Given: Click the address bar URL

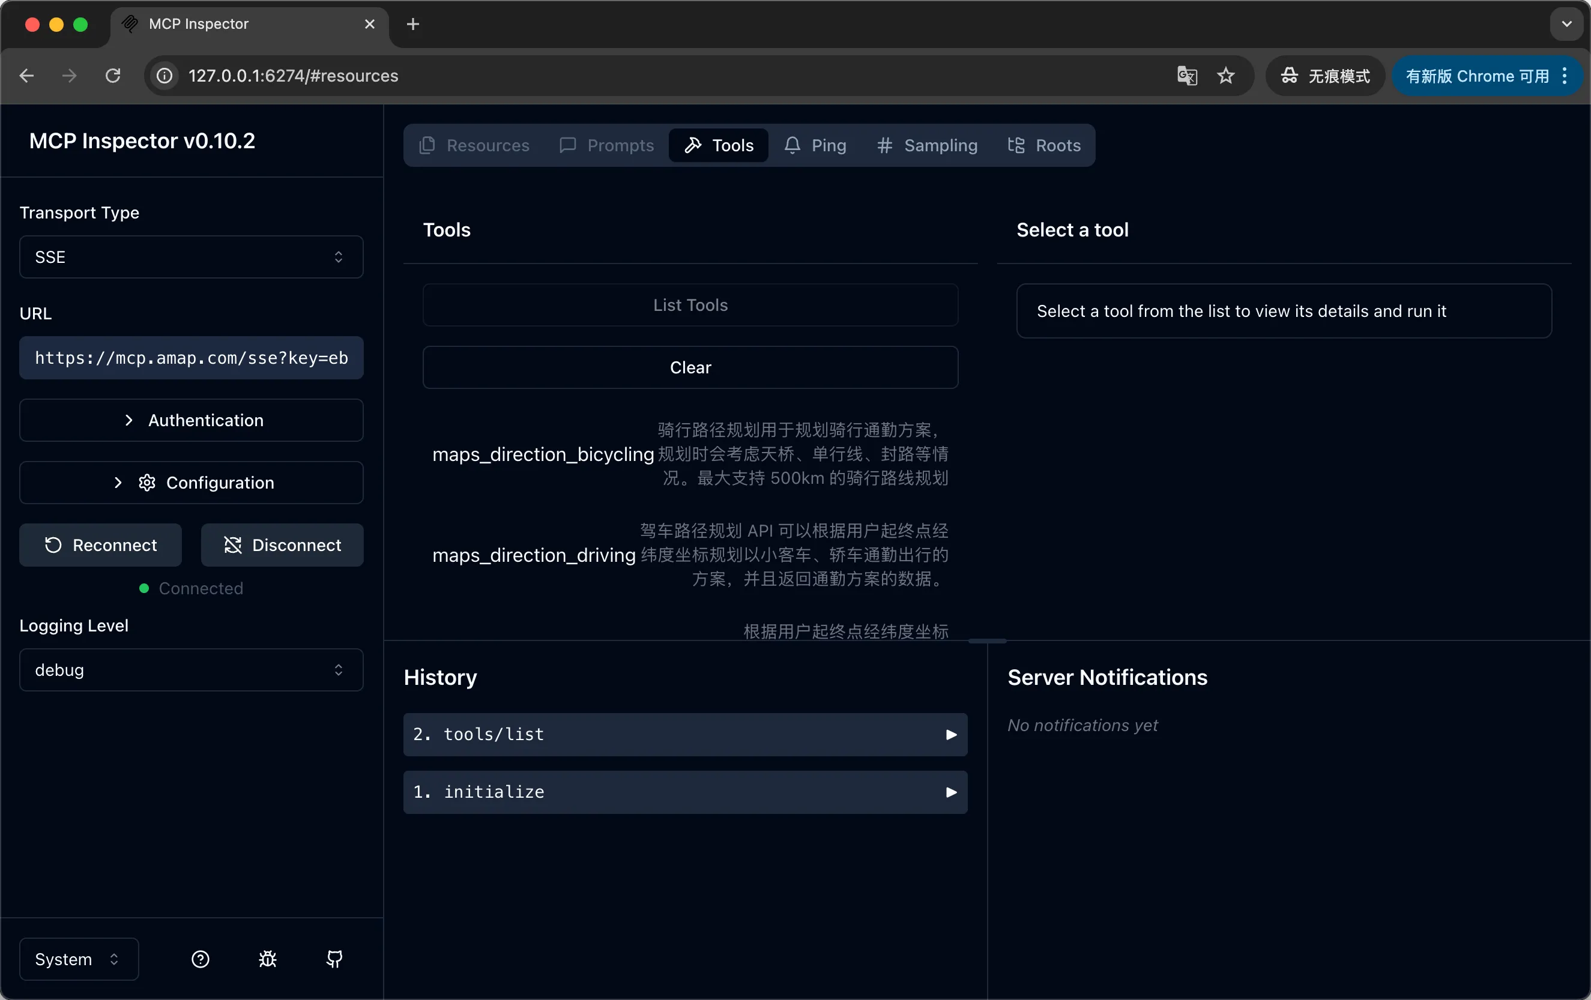Looking at the screenshot, I should coord(294,76).
